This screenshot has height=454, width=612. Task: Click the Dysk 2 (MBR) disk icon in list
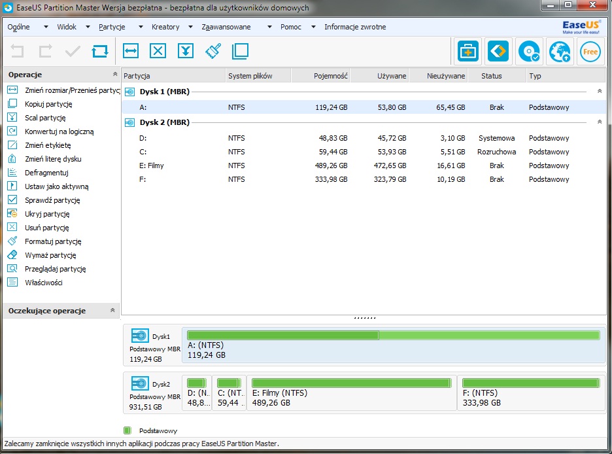pyautogui.click(x=129, y=122)
